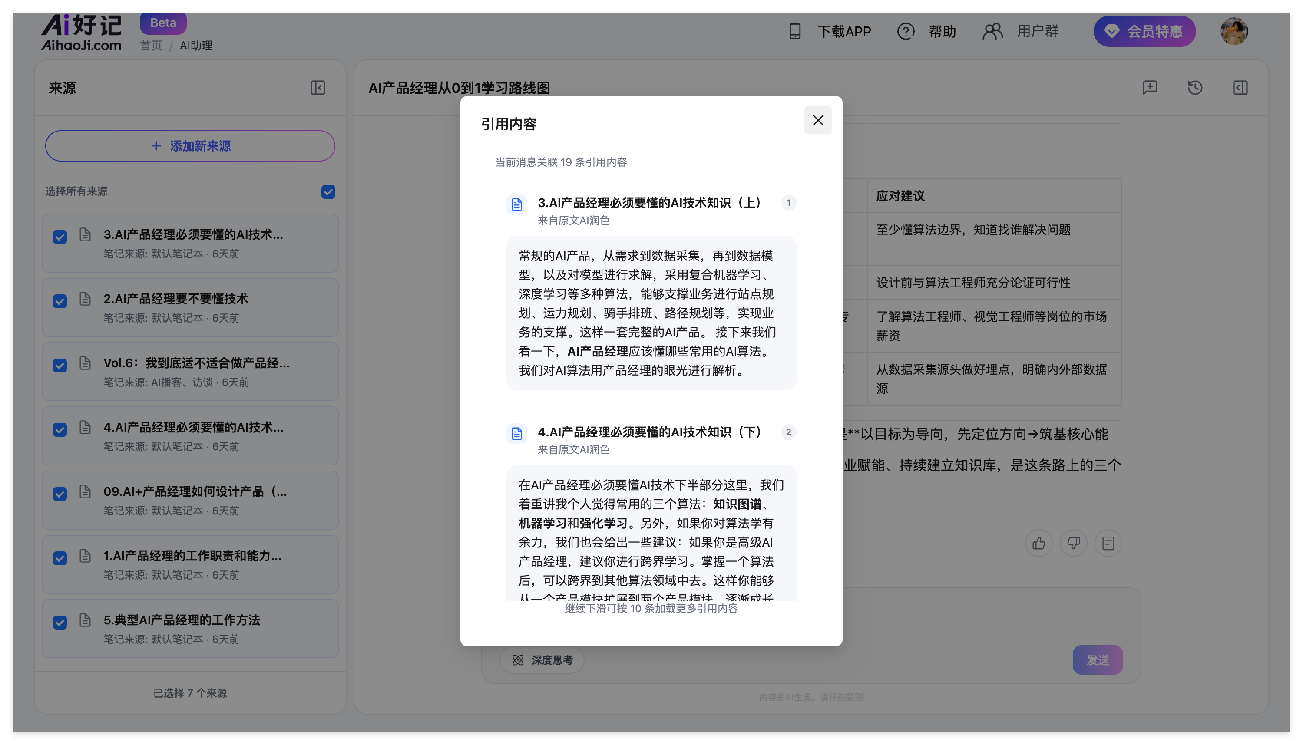Screen dimensions: 1303x745
Task: Uncheck source 5.典型AI产品经理的工作方法
Action: pos(60,623)
